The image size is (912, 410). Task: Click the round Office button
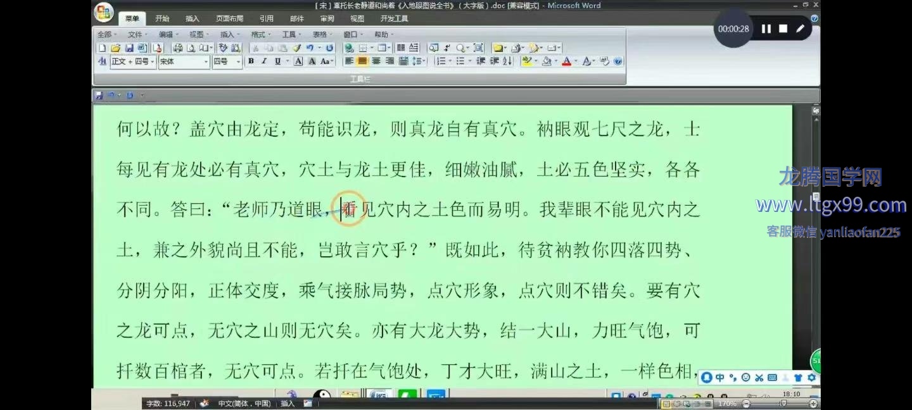pyautogui.click(x=103, y=12)
